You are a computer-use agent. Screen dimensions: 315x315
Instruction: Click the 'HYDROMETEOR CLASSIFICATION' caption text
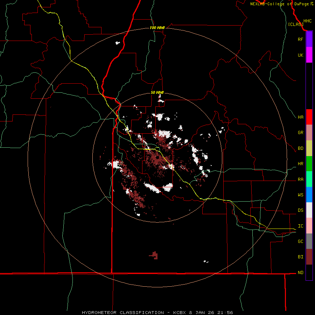click(x=123, y=313)
